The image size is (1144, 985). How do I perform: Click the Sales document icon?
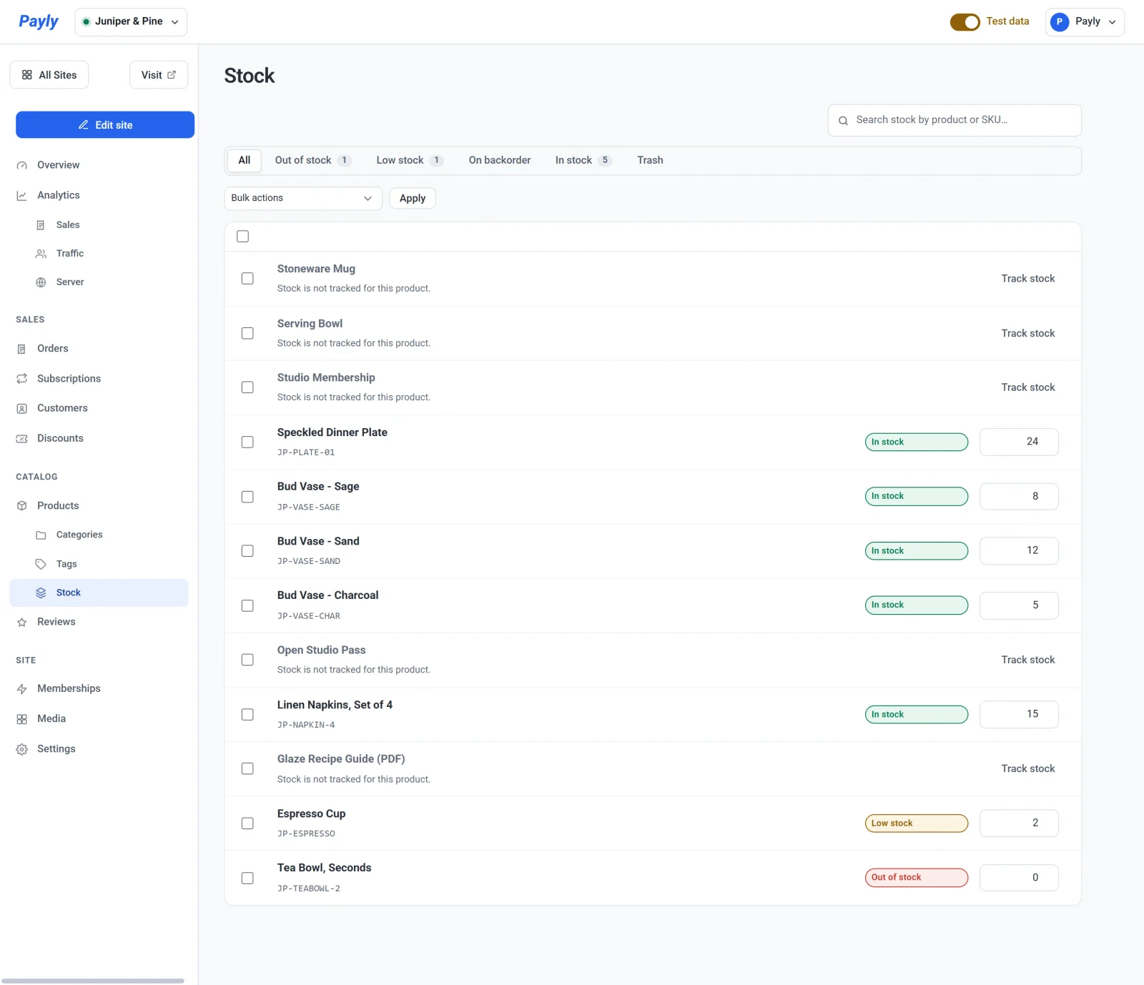(41, 225)
